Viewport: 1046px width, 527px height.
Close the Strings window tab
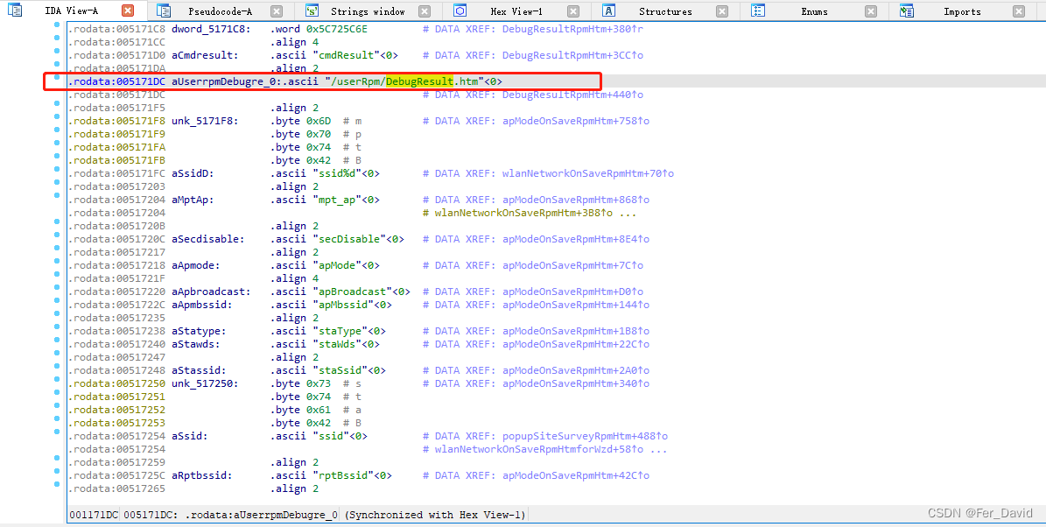[x=425, y=11]
